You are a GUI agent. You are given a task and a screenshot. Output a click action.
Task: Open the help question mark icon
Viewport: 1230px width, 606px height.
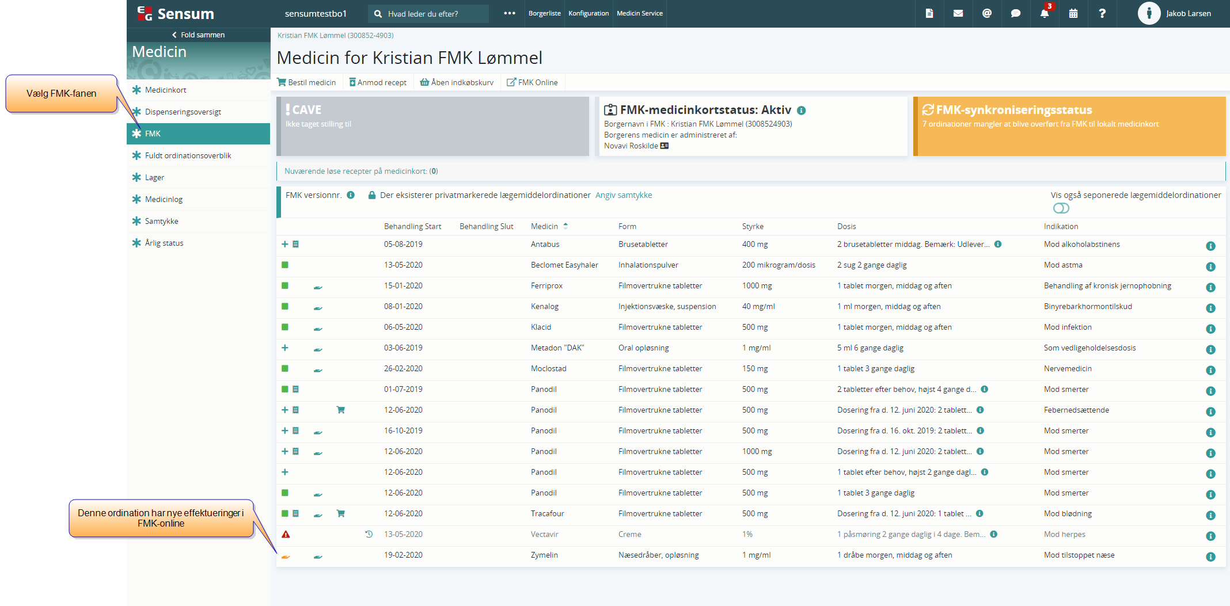pos(1102,13)
